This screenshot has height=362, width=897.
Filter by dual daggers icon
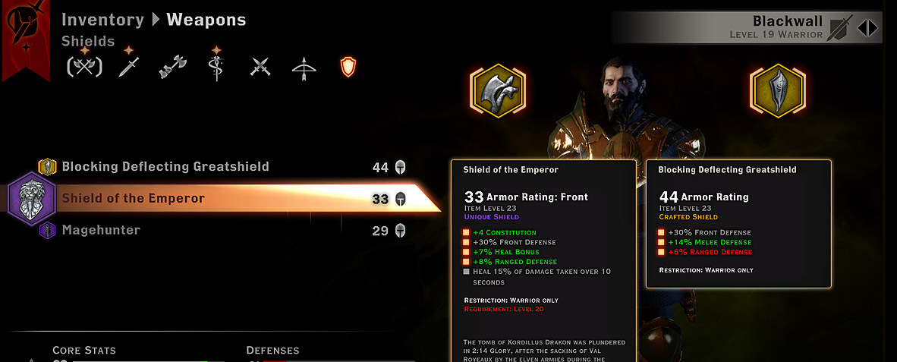260,68
